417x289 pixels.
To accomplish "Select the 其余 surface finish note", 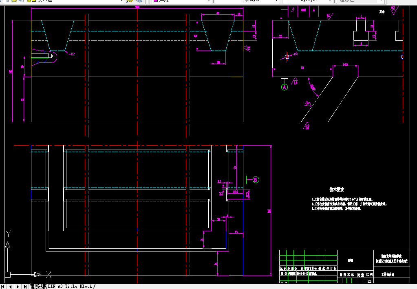I will tap(382, 12).
